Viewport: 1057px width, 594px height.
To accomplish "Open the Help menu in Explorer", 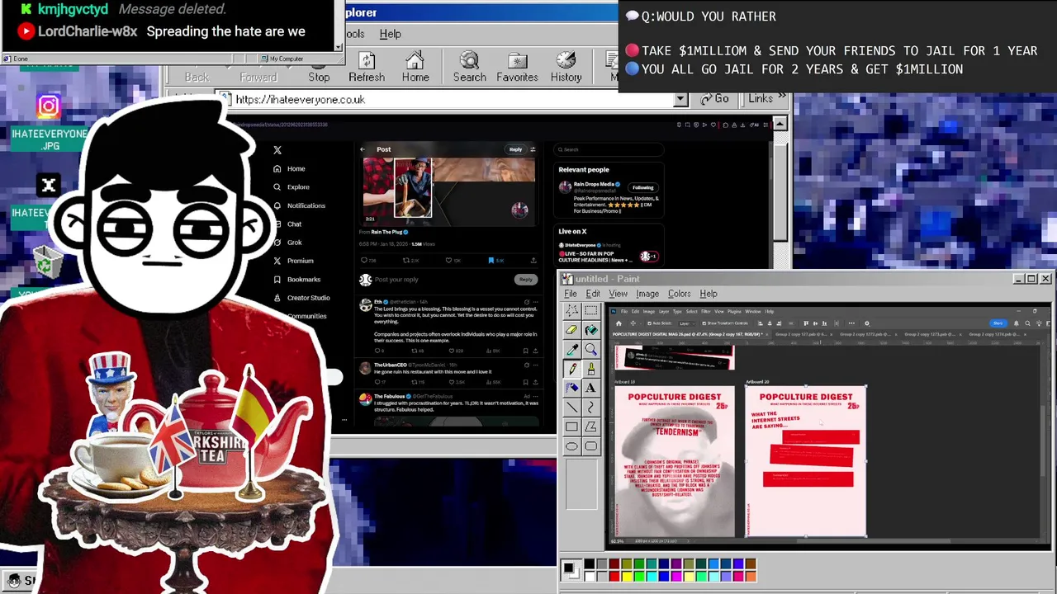I will click(391, 34).
